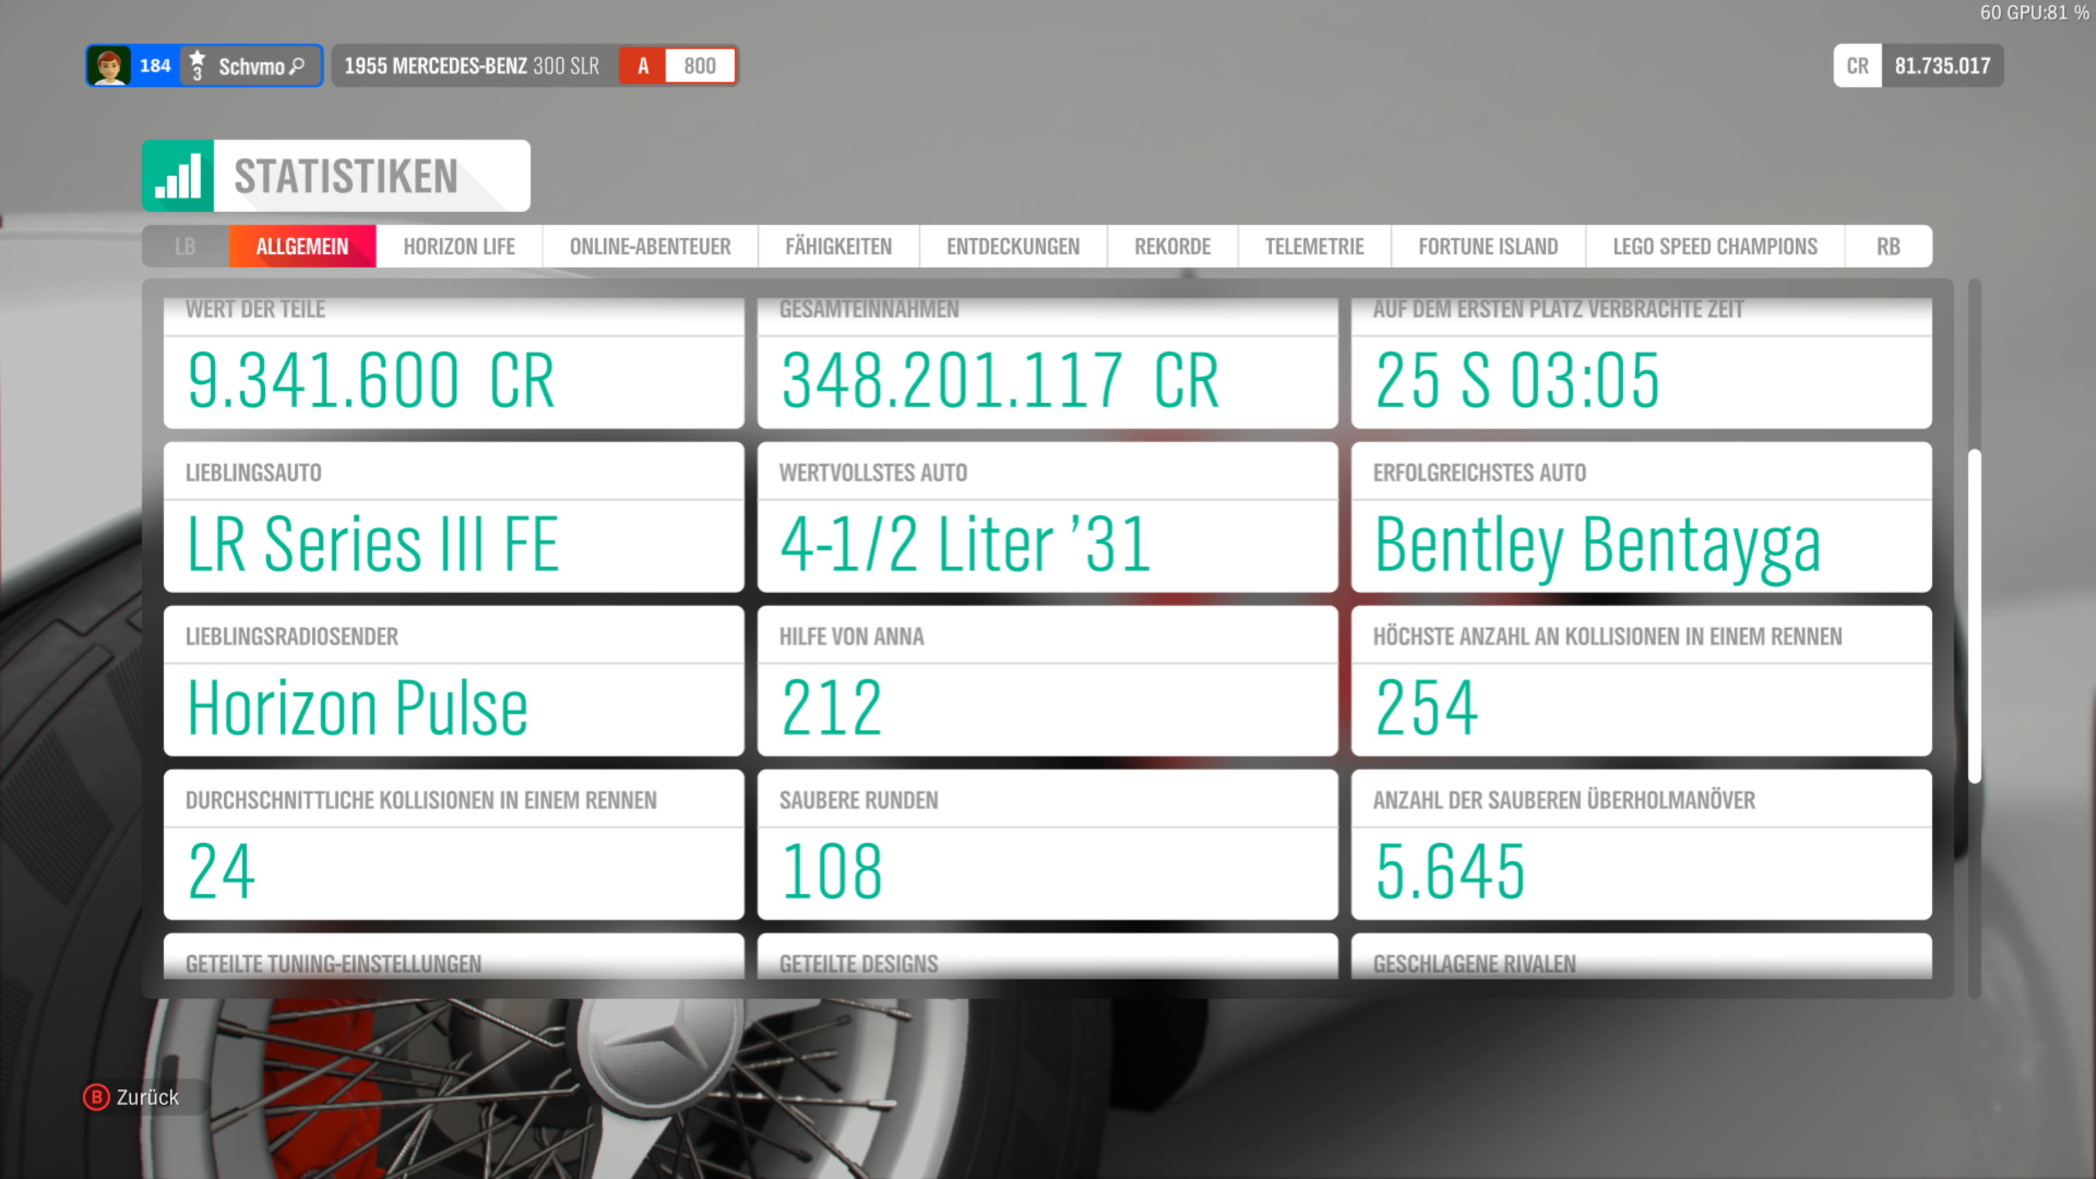Click the RB right bumper indicator

[x=1887, y=247]
